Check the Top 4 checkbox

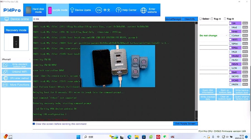tap(212, 19)
